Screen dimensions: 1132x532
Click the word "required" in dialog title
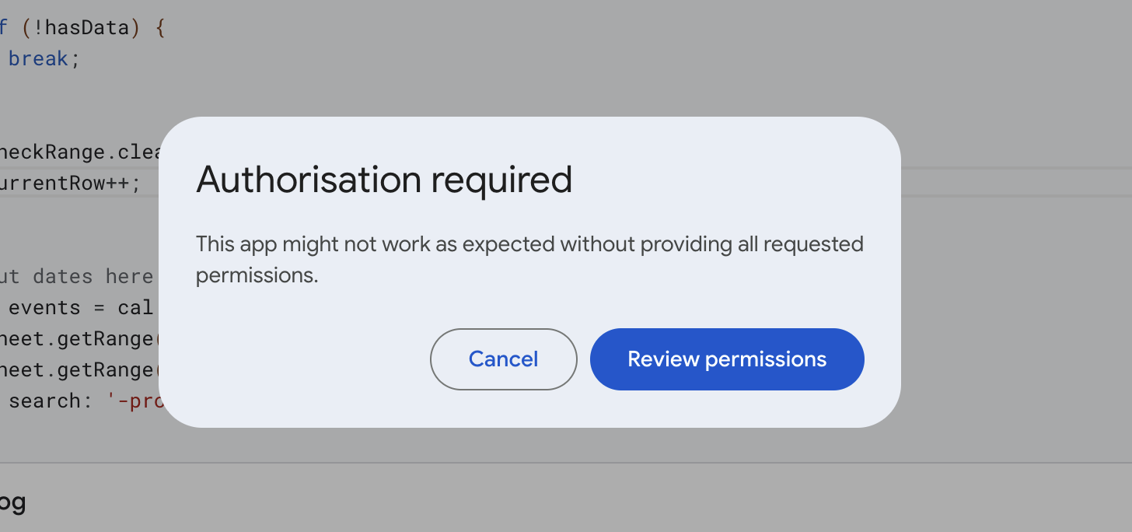501,180
